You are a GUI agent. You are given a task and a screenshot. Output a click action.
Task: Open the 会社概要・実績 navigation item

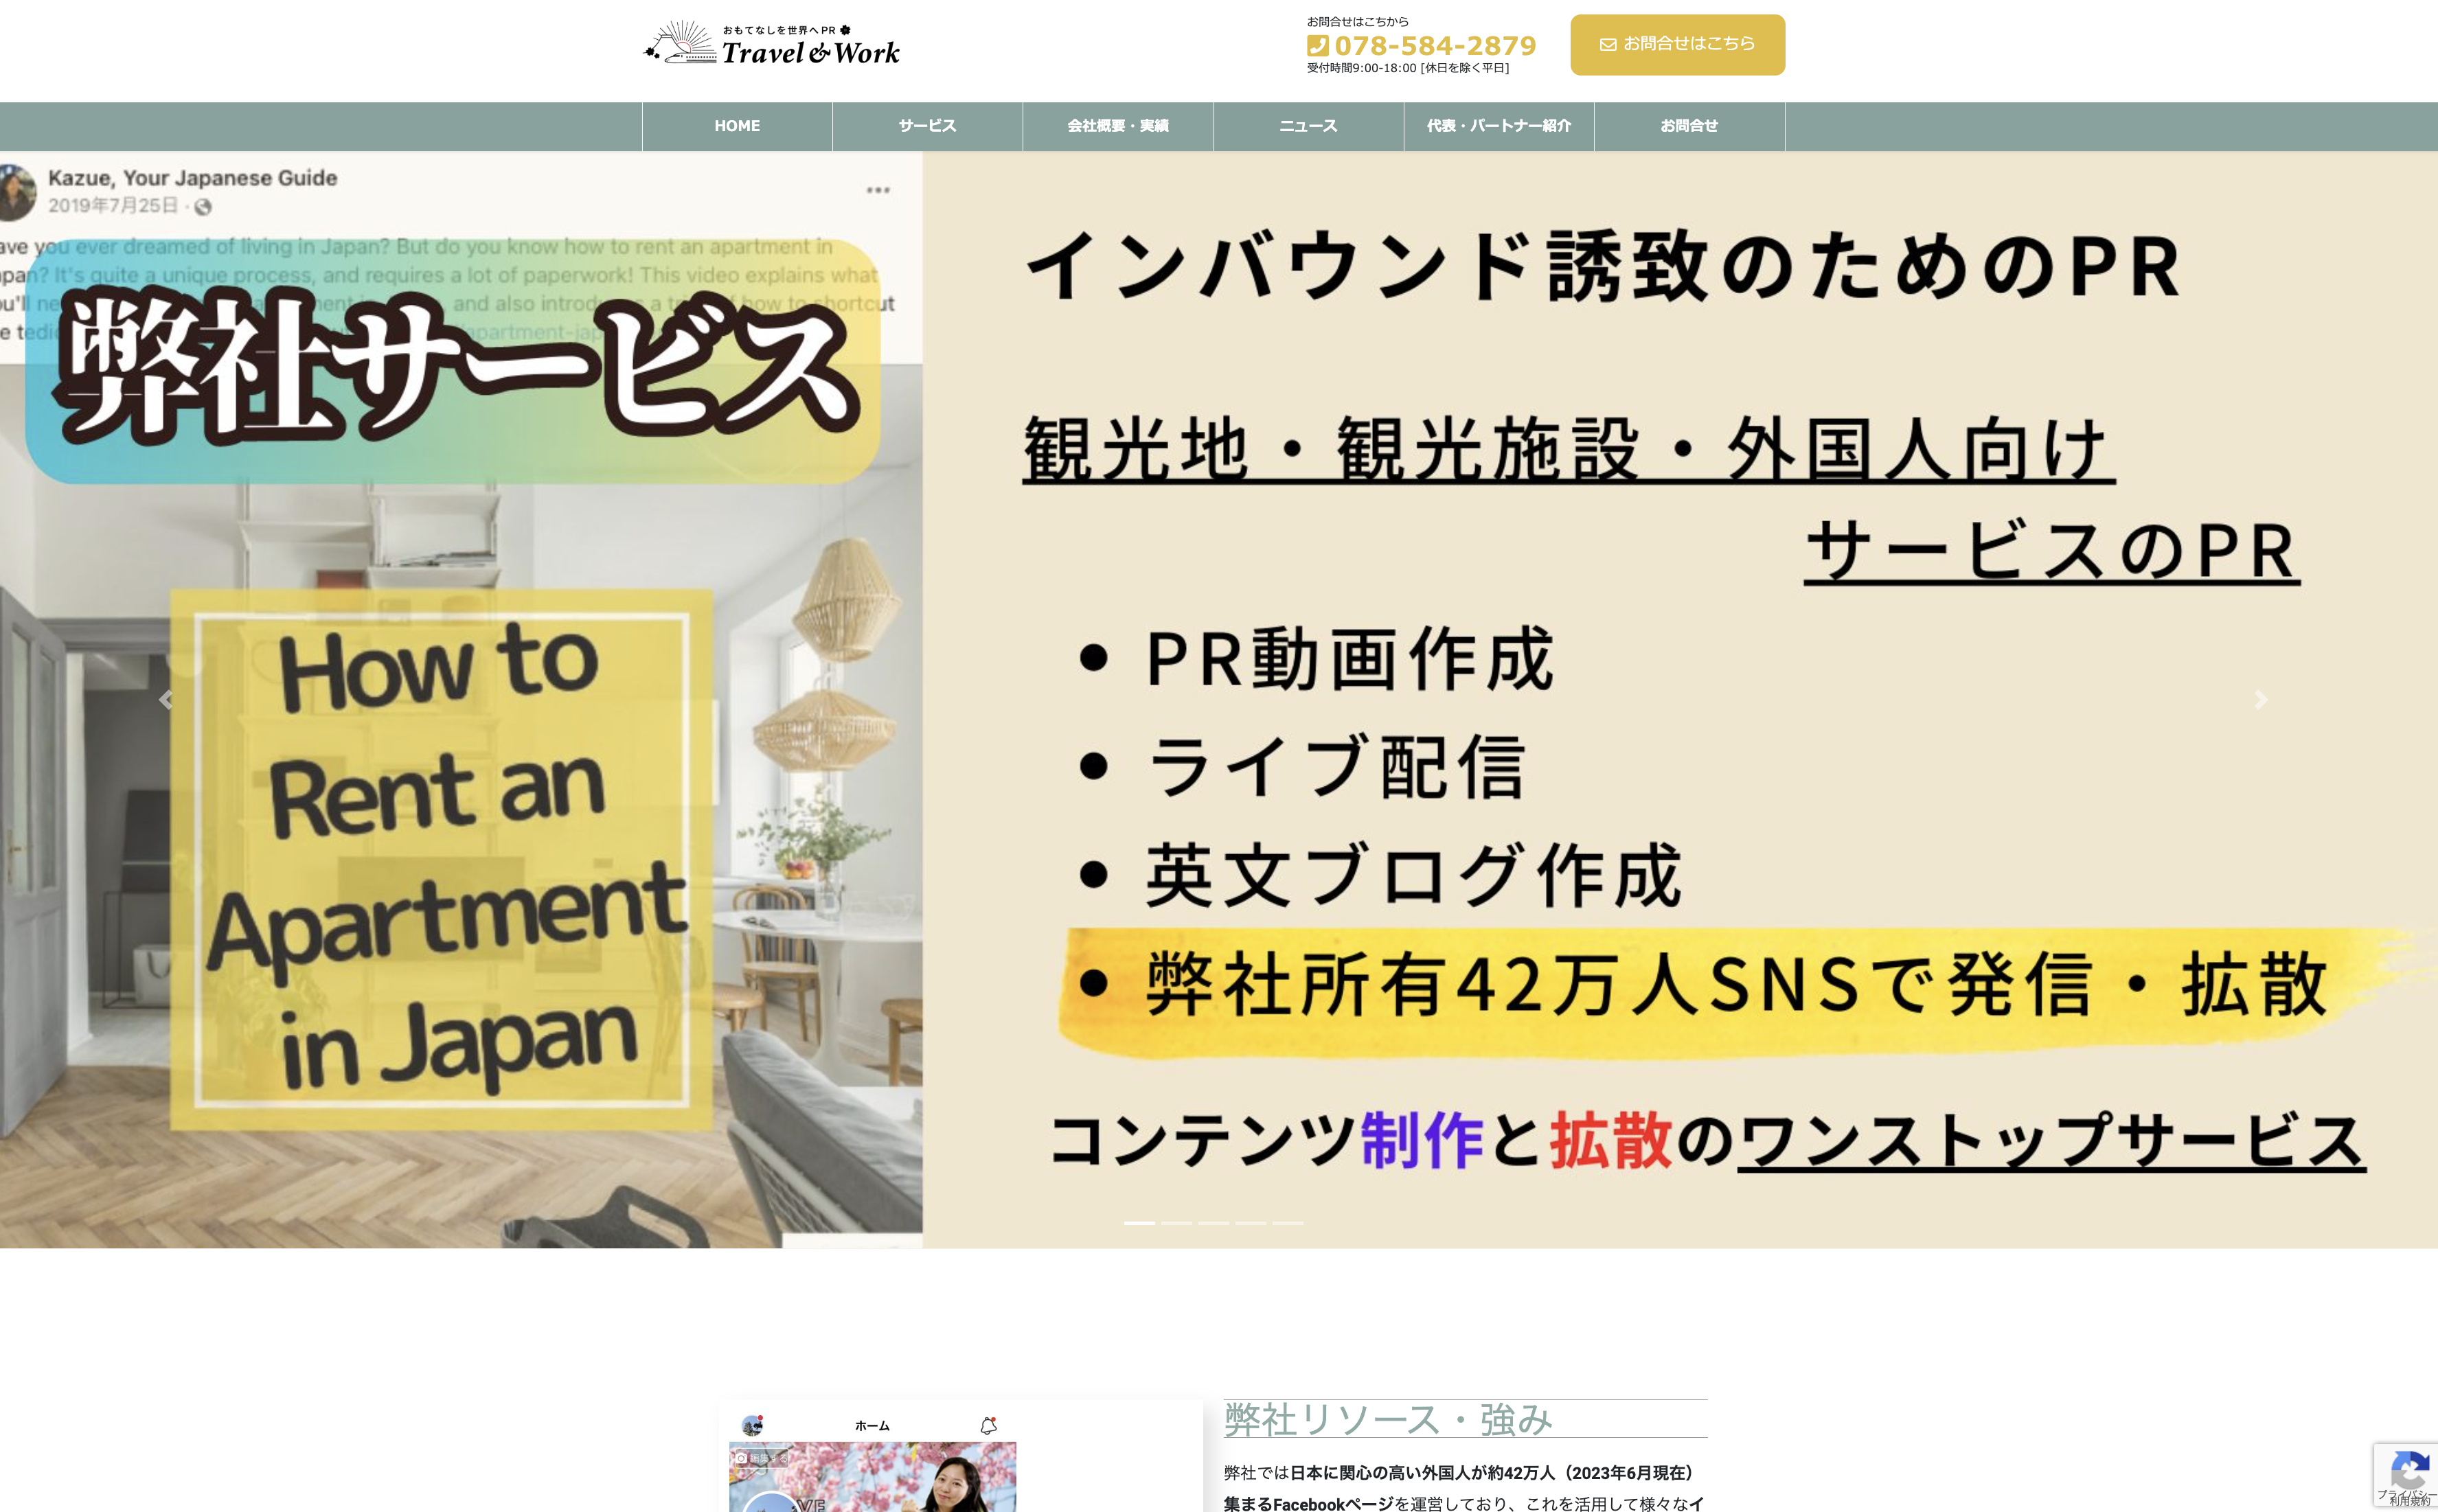pyautogui.click(x=1118, y=126)
